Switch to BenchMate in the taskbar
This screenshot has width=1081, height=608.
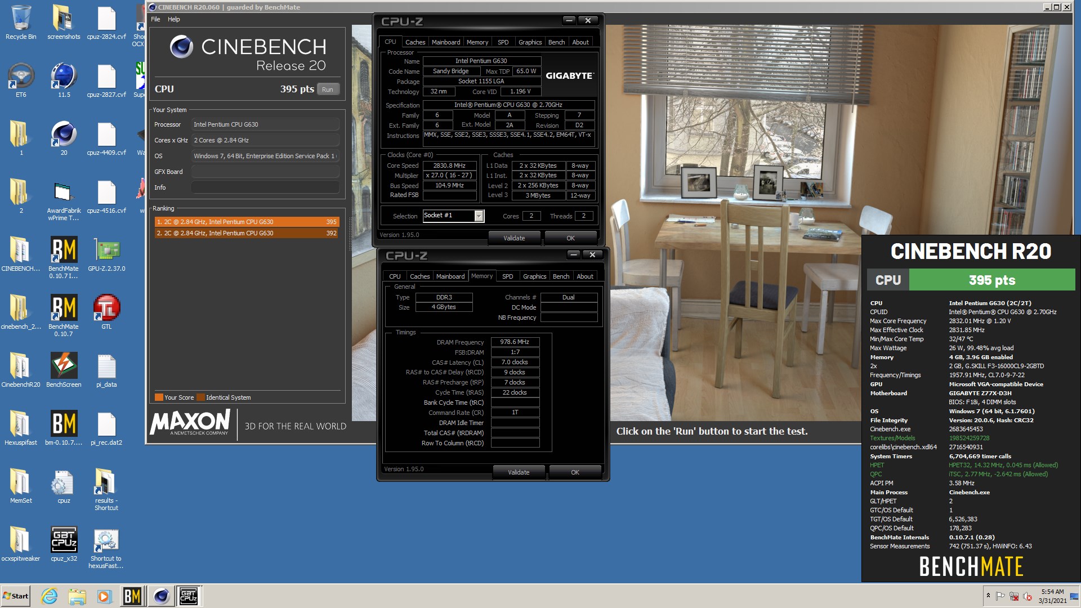[x=132, y=596]
